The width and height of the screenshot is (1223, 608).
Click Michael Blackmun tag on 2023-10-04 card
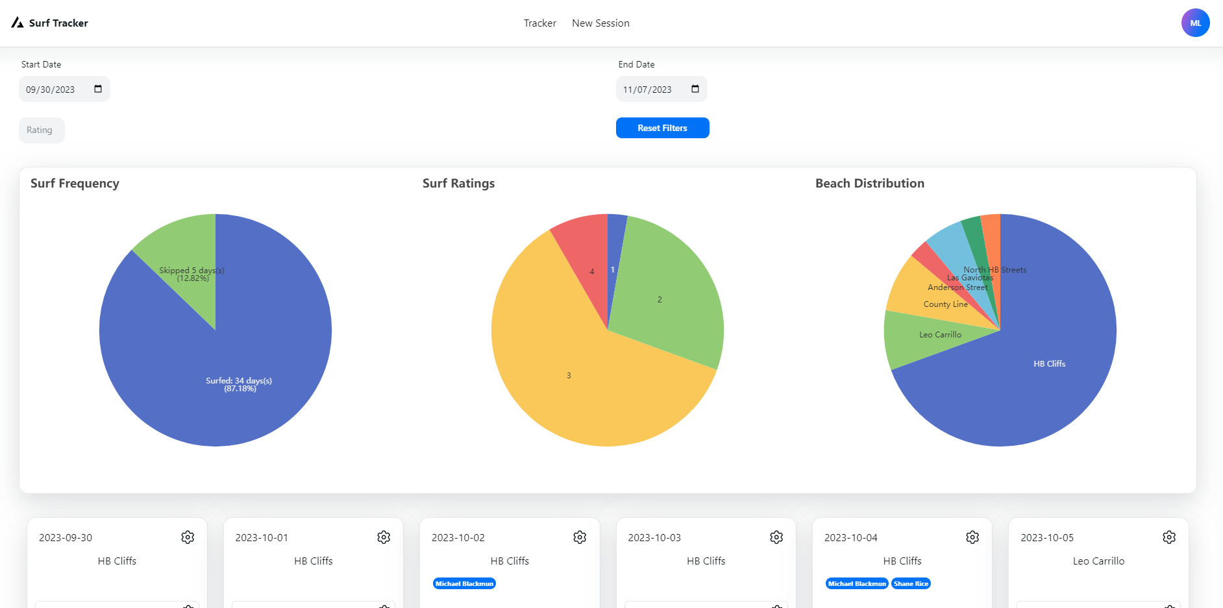click(857, 583)
